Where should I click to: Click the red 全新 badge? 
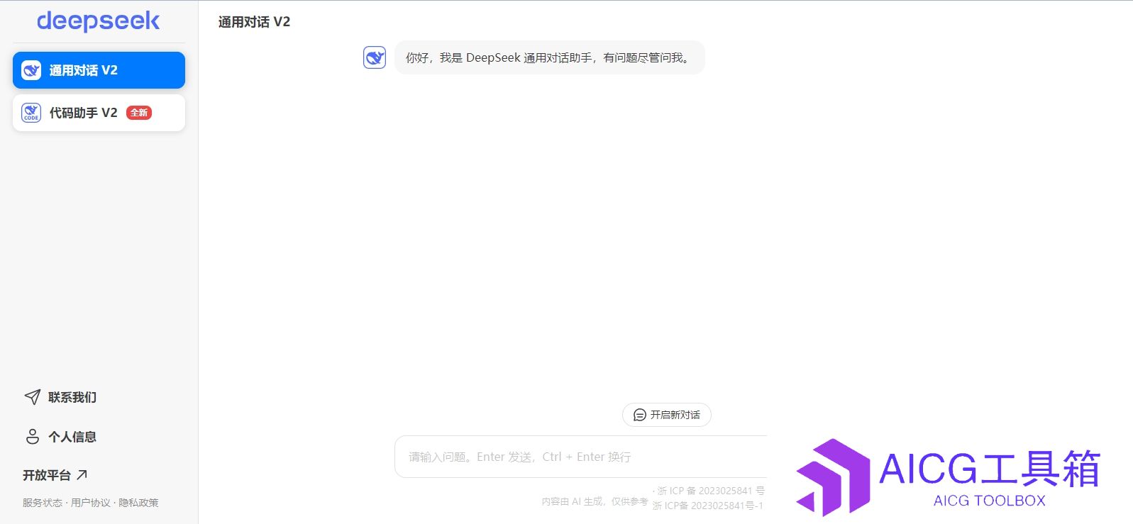[139, 113]
